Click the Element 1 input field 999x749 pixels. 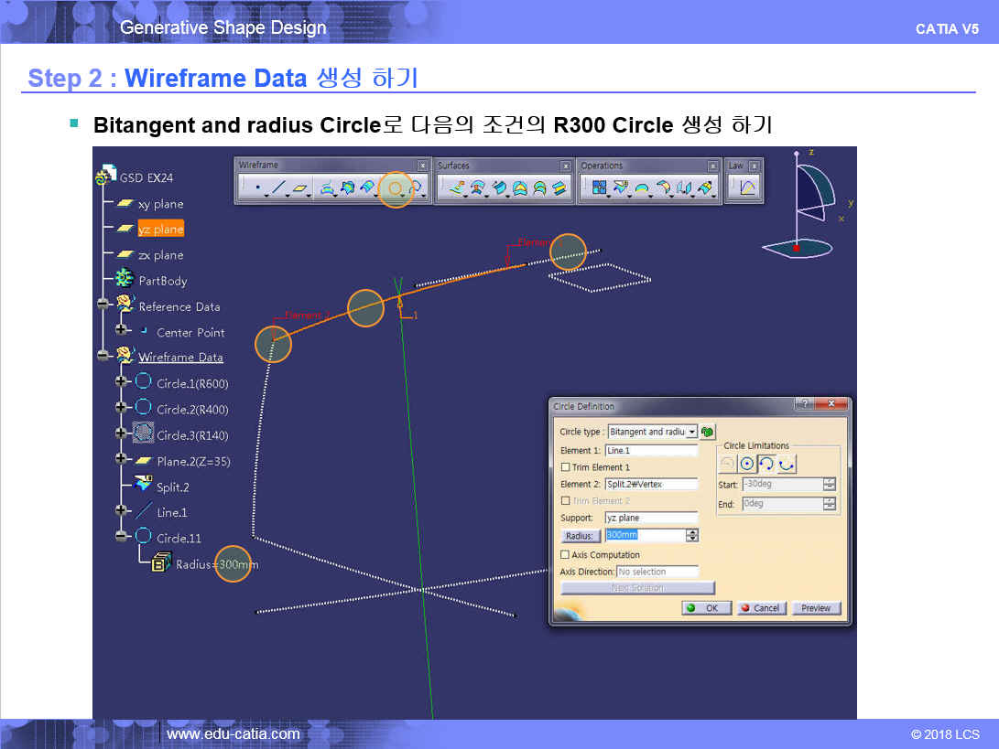(x=651, y=451)
